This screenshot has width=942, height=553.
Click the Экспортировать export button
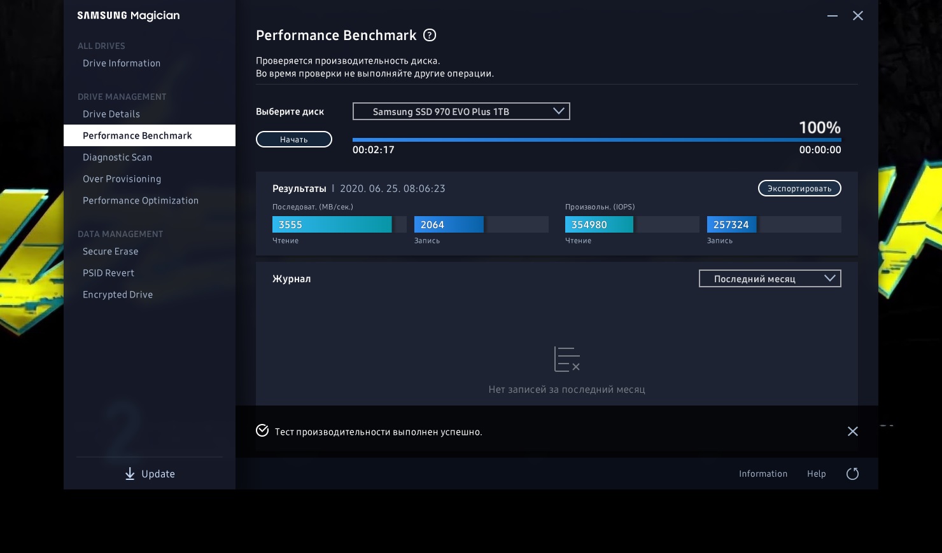coord(799,188)
